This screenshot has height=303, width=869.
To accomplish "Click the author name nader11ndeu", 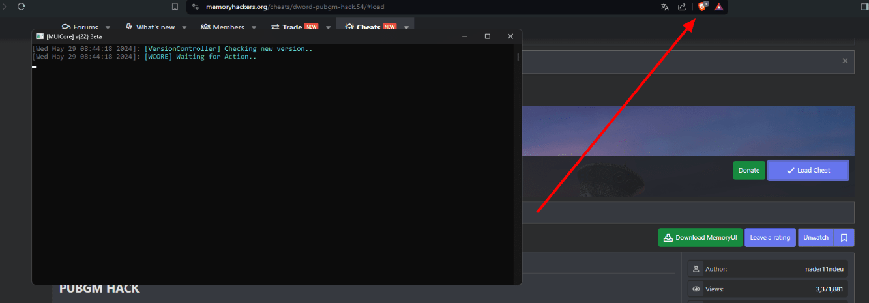I will click(824, 269).
